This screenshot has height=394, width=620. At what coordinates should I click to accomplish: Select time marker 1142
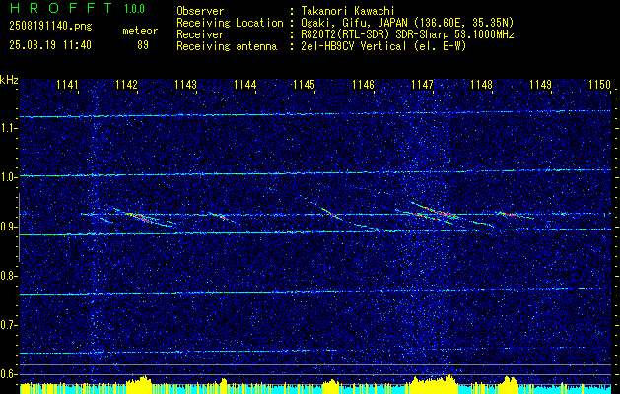point(126,84)
